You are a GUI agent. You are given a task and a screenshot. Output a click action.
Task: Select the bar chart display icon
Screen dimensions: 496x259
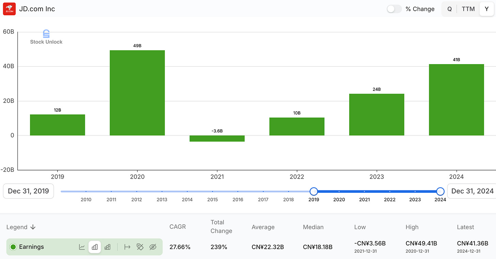click(x=94, y=247)
